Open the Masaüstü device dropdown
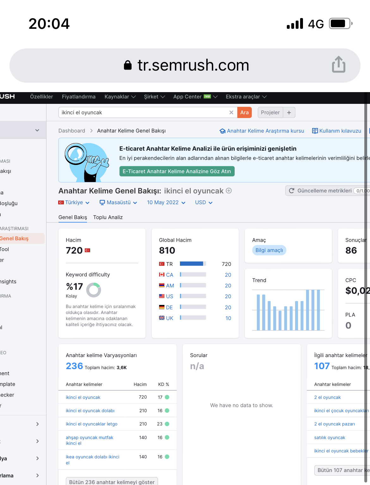 [x=118, y=202]
